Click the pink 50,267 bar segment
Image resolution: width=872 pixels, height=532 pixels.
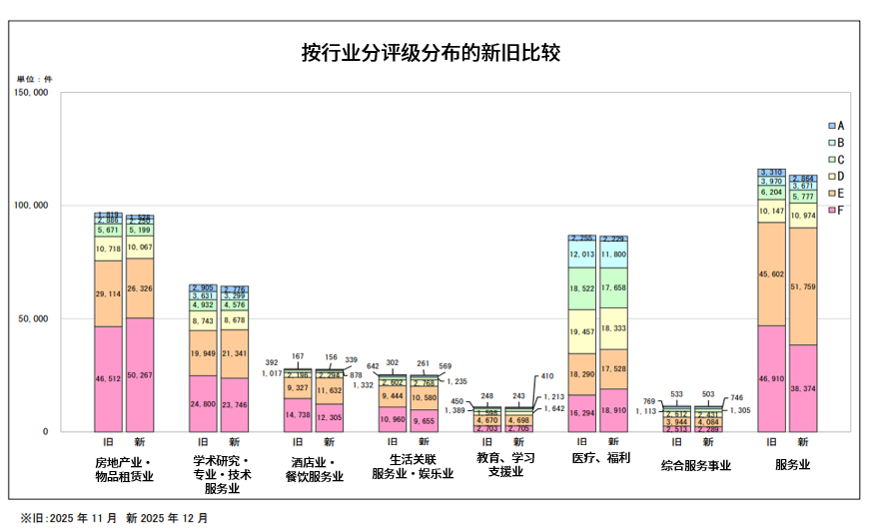[140, 375]
